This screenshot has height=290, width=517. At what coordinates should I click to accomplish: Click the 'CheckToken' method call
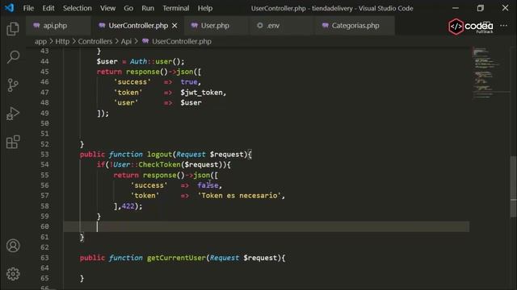159,164
